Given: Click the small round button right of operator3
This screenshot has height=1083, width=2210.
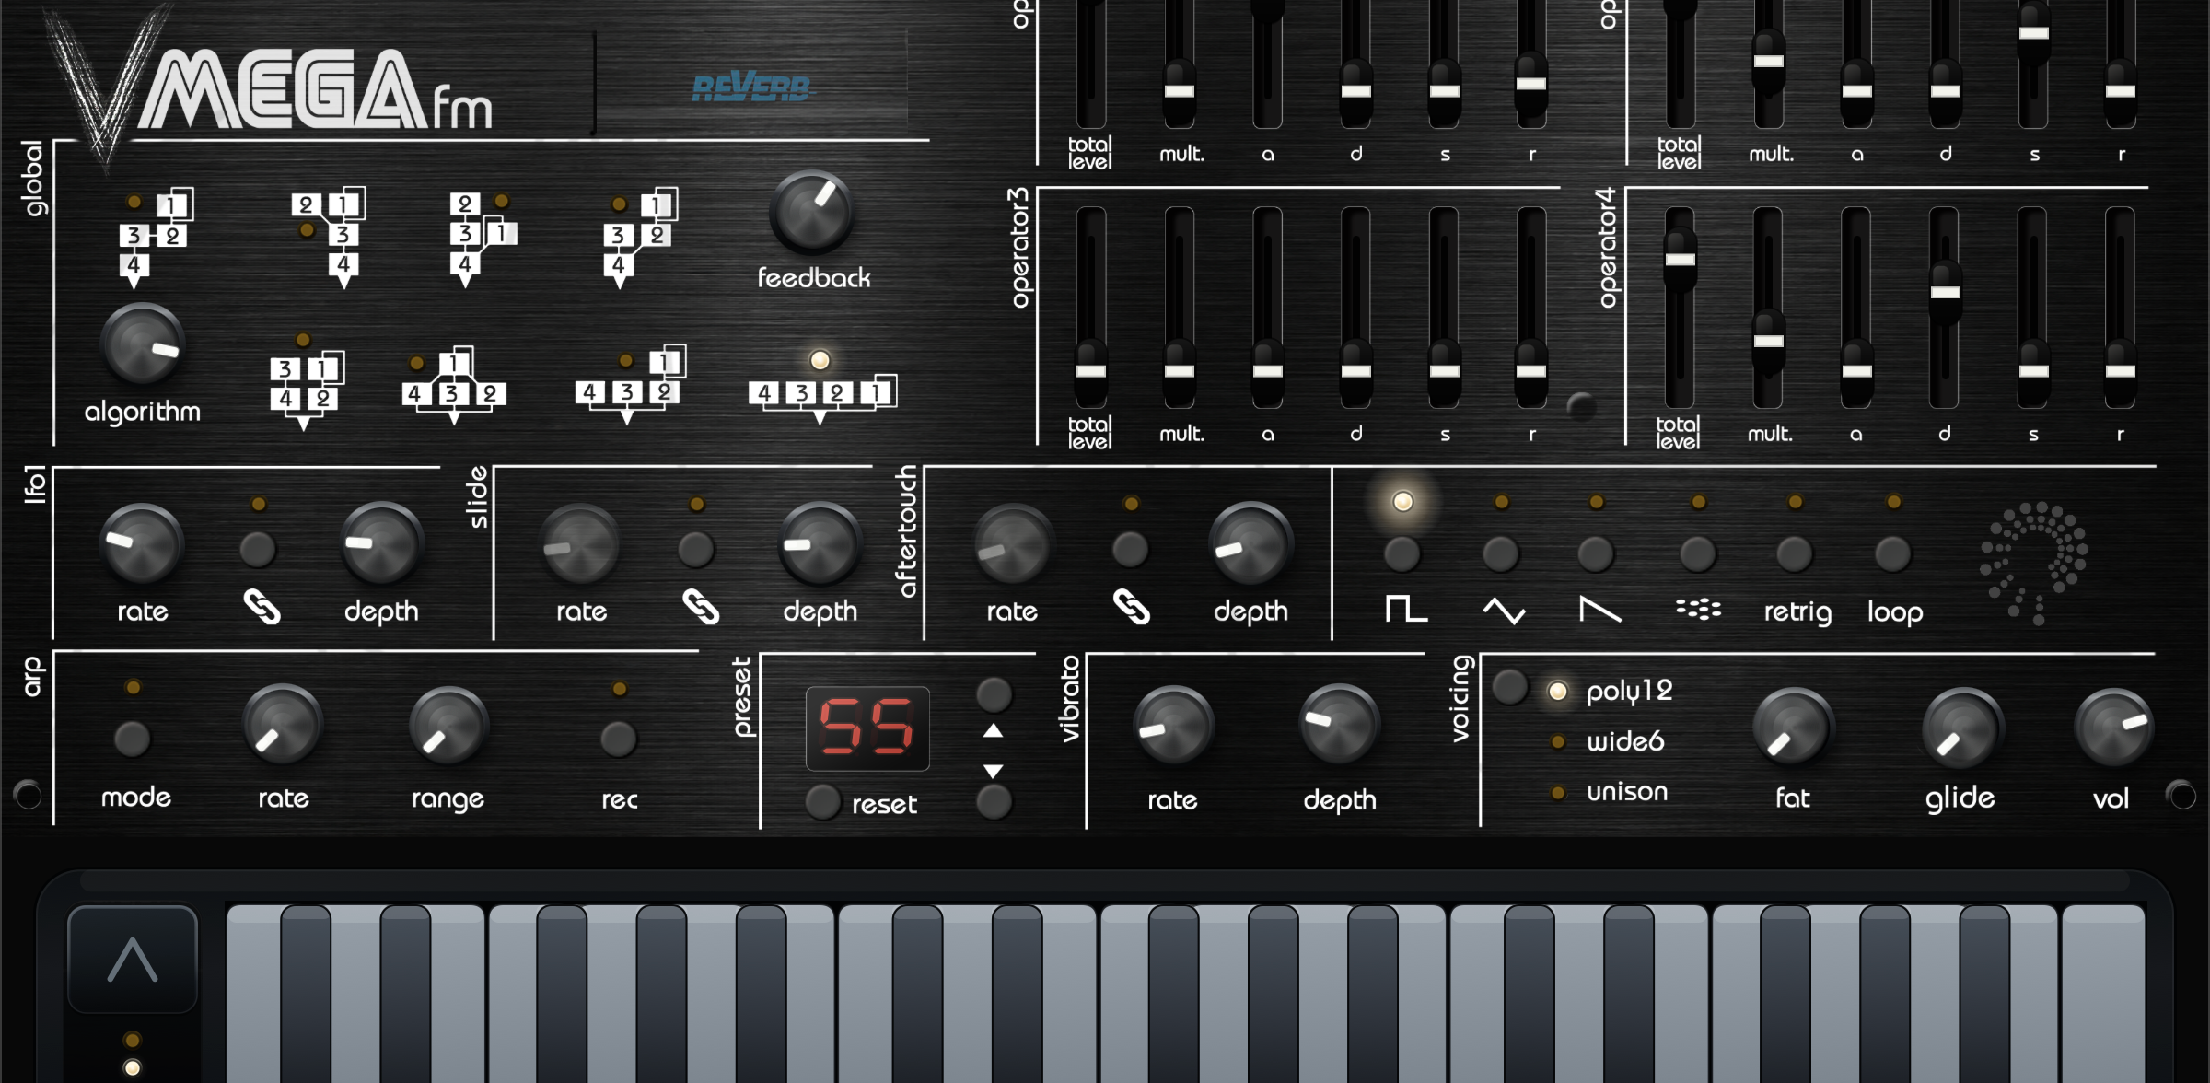Looking at the screenshot, I should pyautogui.click(x=1581, y=405).
